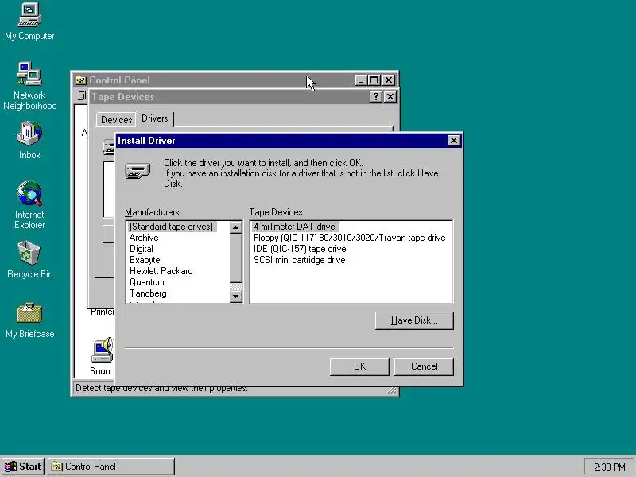Click the Control Panel resize grip

pyautogui.click(x=392, y=390)
